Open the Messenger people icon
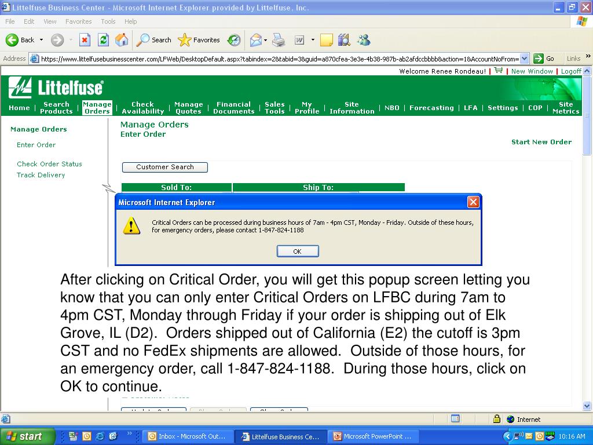The width and height of the screenshot is (593, 445). pos(364,40)
